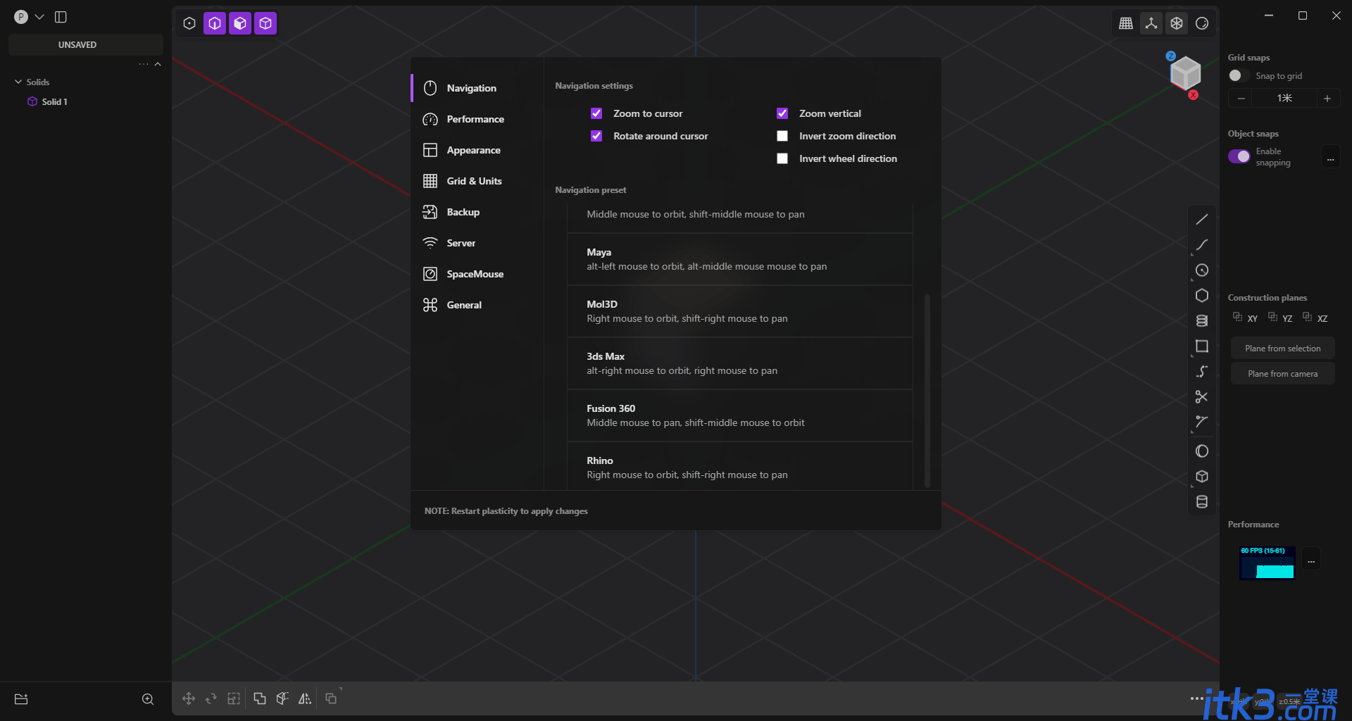Click the Duplicate tool in bottom toolbar

tap(331, 698)
